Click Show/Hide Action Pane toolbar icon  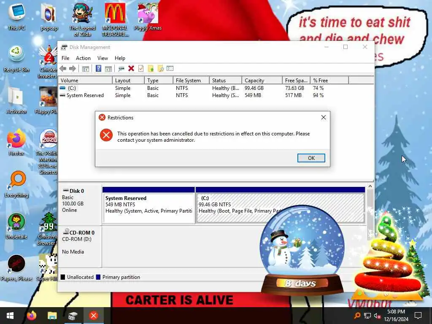pyautogui.click(x=108, y=69)
